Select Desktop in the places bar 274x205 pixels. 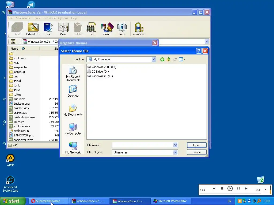pos(73,91)
